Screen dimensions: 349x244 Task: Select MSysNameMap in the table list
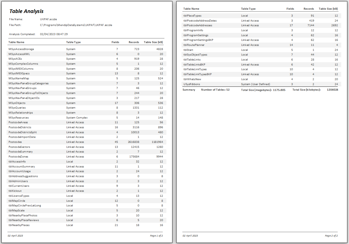(x=18, y=78)
